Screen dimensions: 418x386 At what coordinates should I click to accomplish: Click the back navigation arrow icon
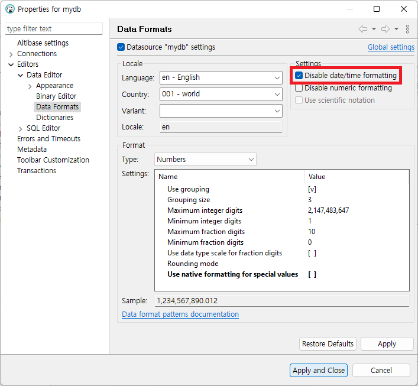point(362,29)
